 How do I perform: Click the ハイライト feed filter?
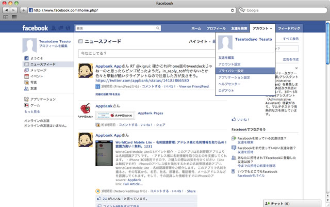point(198,41)
